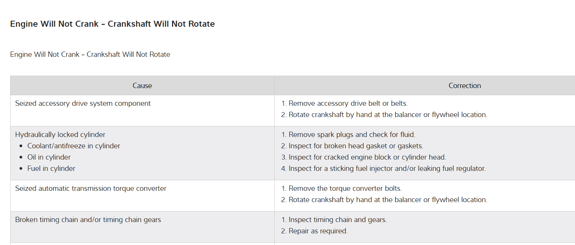Click 'Inspect for broken head gasket' step

pos(356,146)
